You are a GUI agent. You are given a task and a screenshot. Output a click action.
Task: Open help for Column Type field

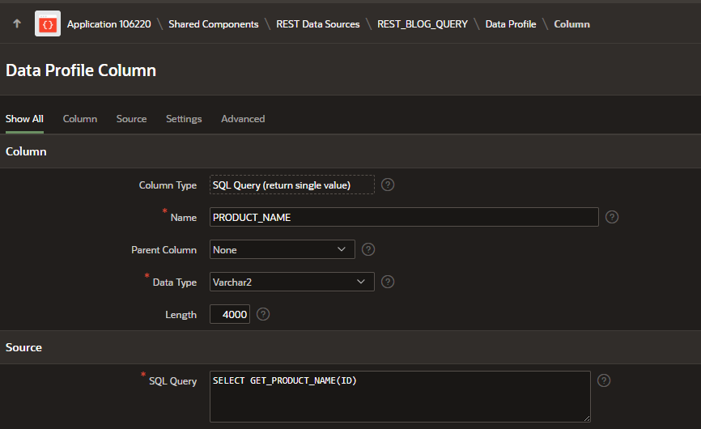[x=388, y=185]
